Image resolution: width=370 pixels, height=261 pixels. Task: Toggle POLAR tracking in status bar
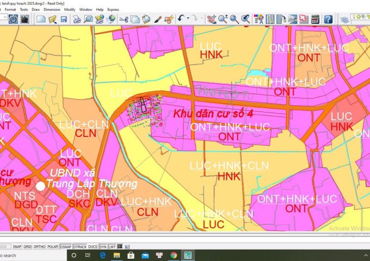(x=52, y=246)
